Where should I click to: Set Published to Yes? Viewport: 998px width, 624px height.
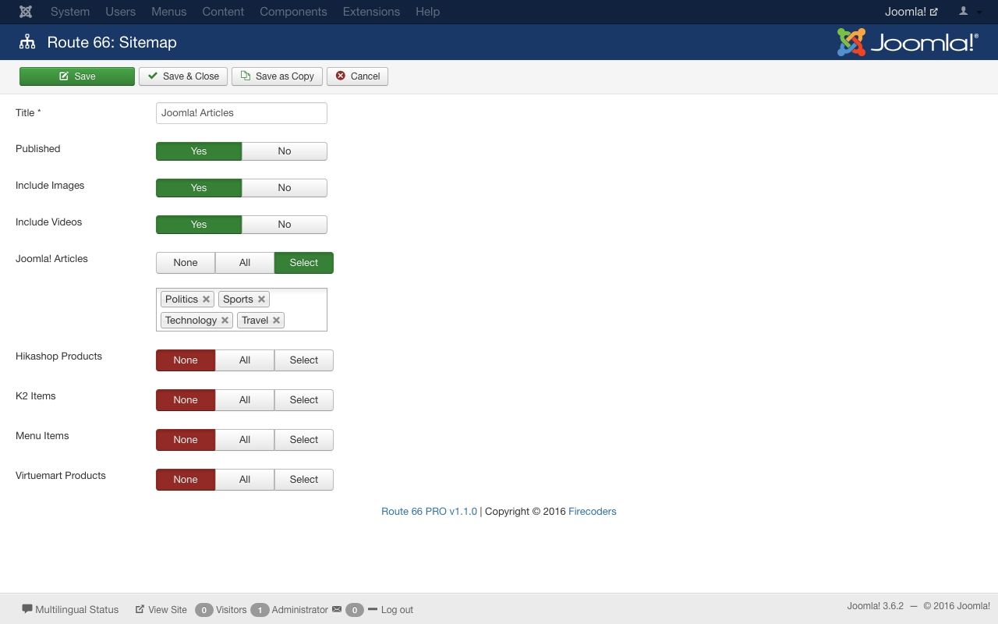tap(199, 151)
